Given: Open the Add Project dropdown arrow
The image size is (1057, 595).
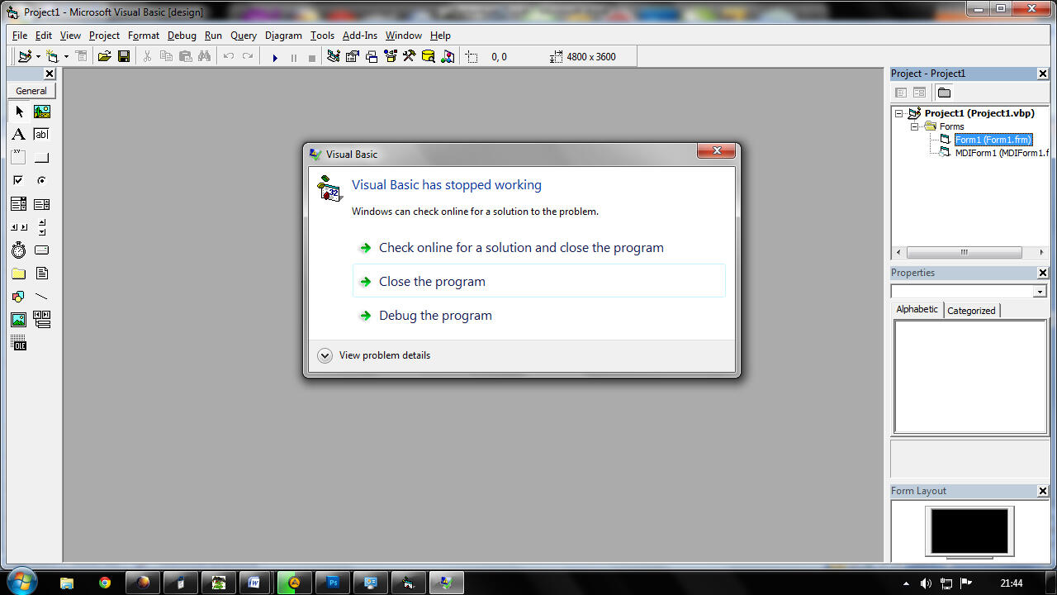Looking at the screenshot, I should coord(38,57).
